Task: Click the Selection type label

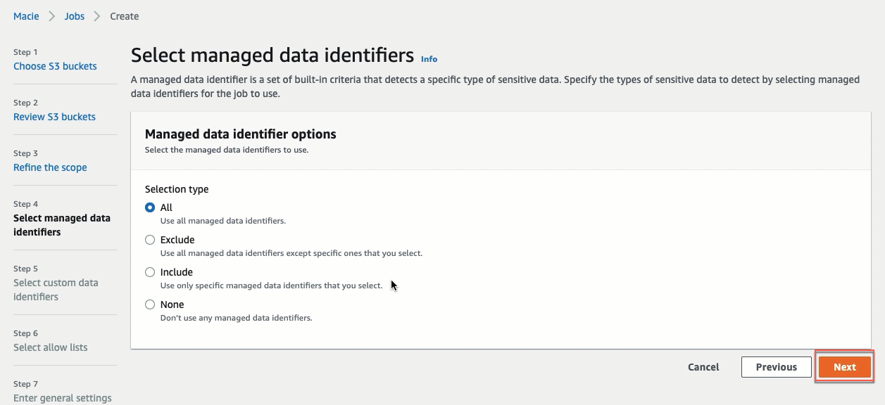Action: (177, 189)
